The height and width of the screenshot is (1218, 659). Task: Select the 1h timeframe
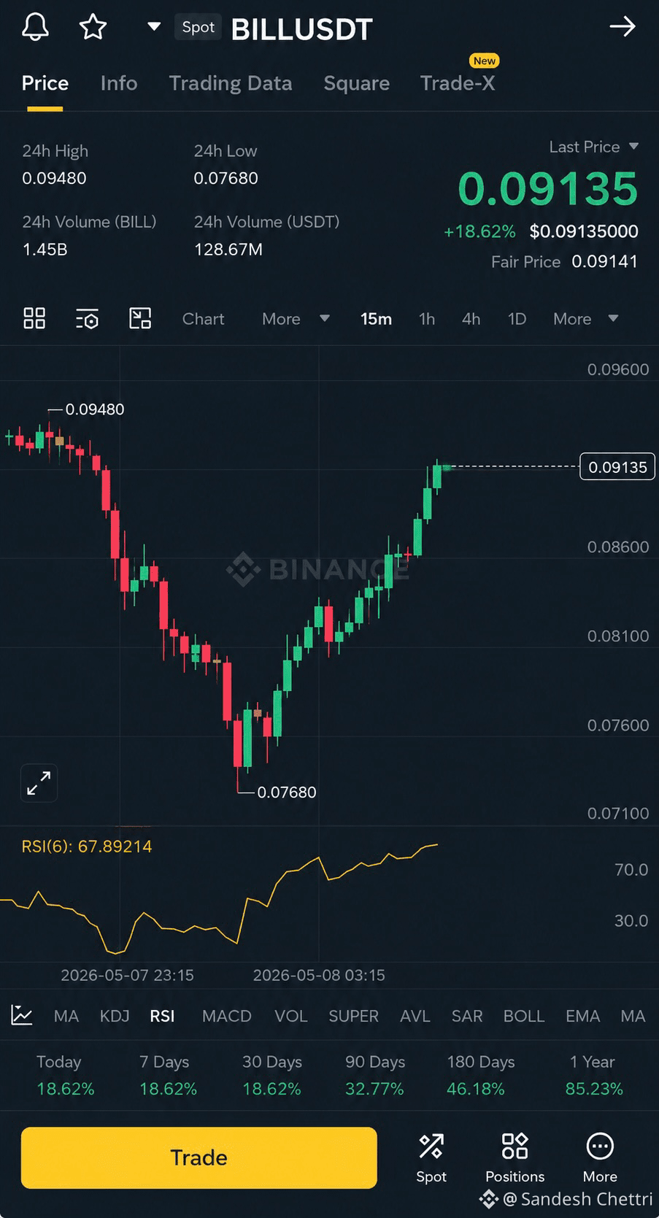coord(427,319)
